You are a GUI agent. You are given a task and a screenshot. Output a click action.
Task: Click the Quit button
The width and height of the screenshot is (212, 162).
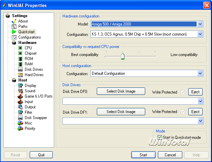click(x=41, y=155)
